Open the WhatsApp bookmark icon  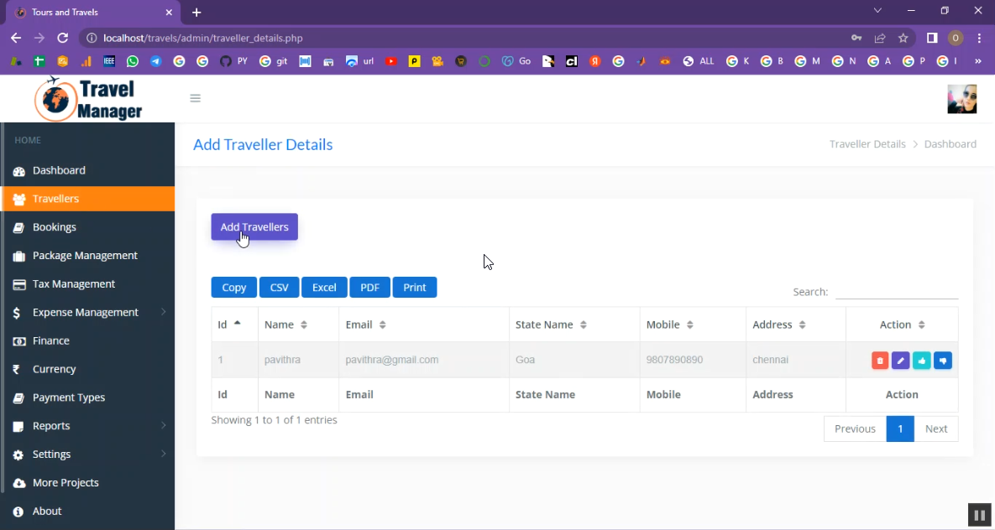click(x=133, y=61)
